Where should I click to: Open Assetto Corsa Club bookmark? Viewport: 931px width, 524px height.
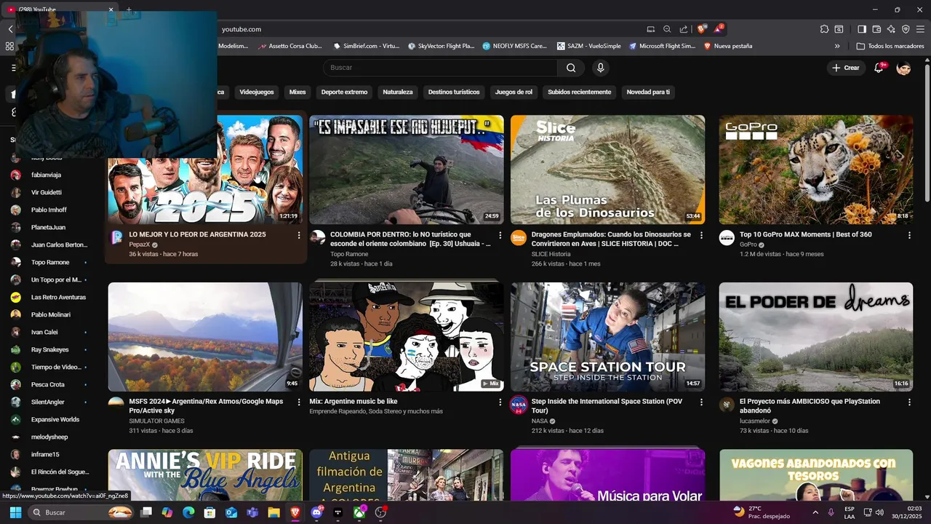pos(289,46)
